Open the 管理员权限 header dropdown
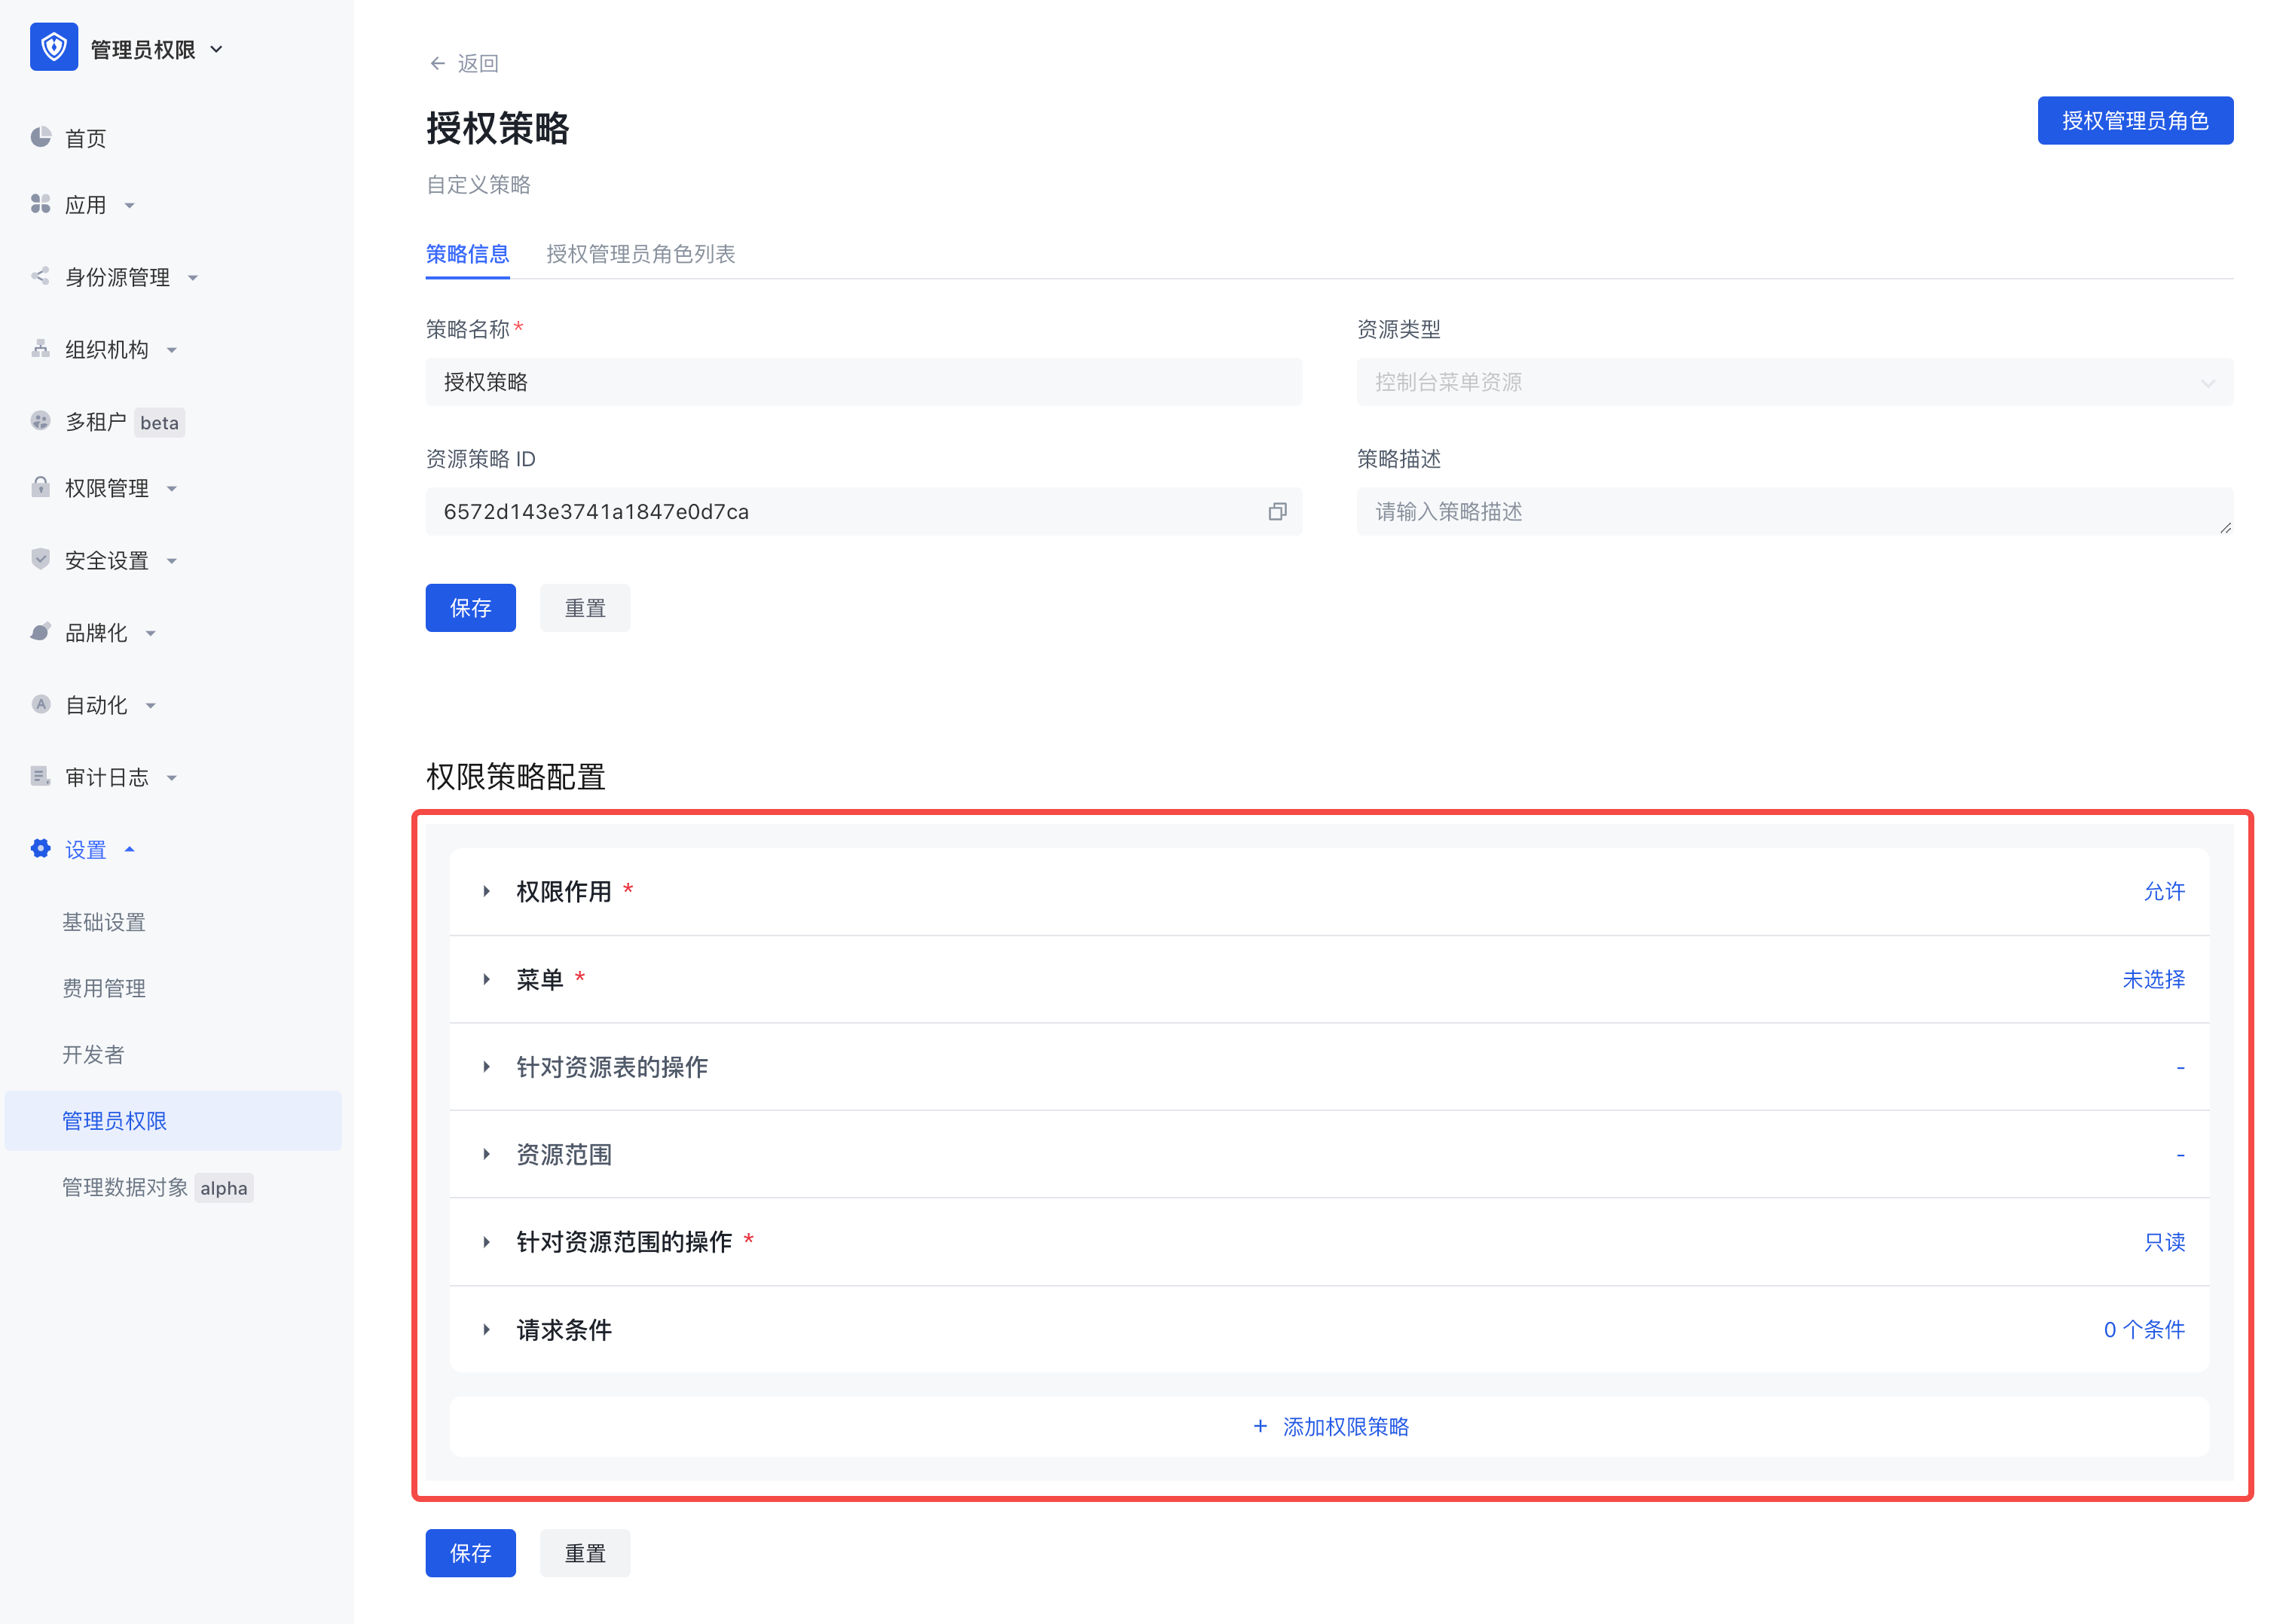 coord(217,49)
